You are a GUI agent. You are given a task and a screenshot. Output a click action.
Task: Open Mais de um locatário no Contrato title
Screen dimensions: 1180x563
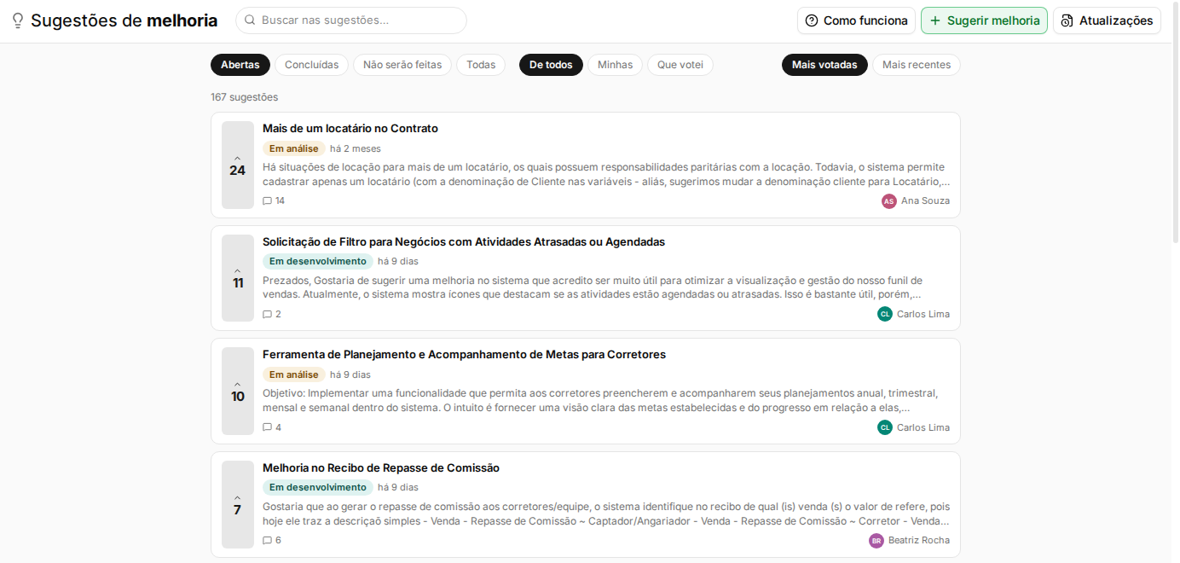[350, 129]
